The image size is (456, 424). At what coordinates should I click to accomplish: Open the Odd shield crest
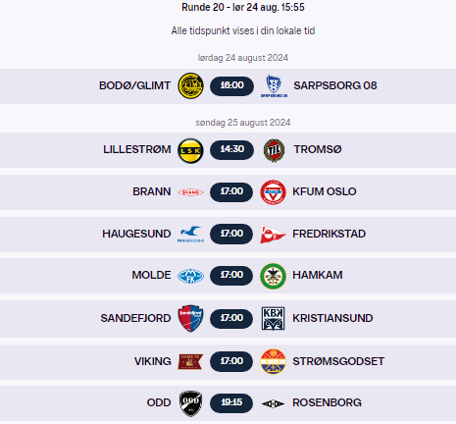[x=190, y=403]
